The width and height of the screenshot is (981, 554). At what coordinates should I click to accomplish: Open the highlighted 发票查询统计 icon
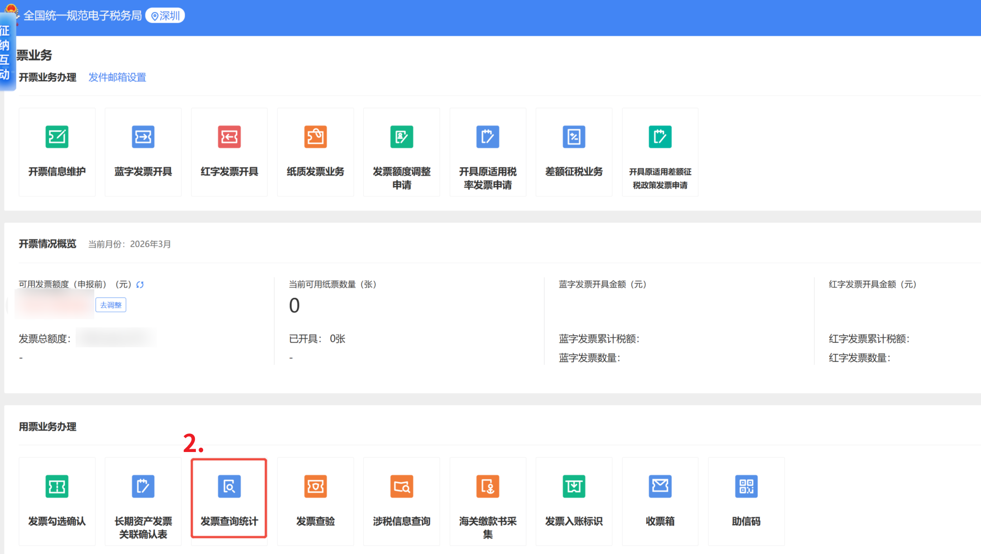tap(229, 486)
